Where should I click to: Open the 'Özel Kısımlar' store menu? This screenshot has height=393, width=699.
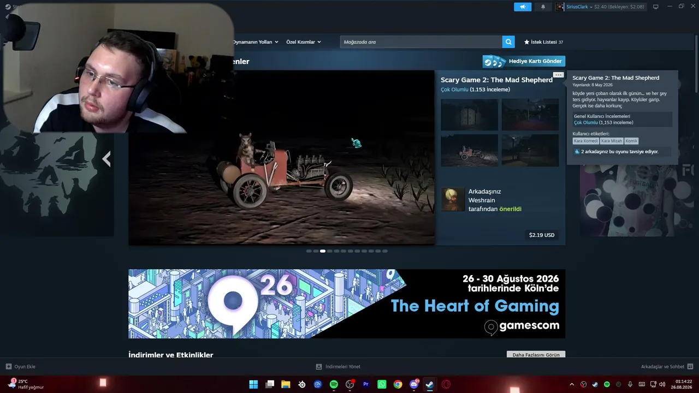(x=304, y=42)
